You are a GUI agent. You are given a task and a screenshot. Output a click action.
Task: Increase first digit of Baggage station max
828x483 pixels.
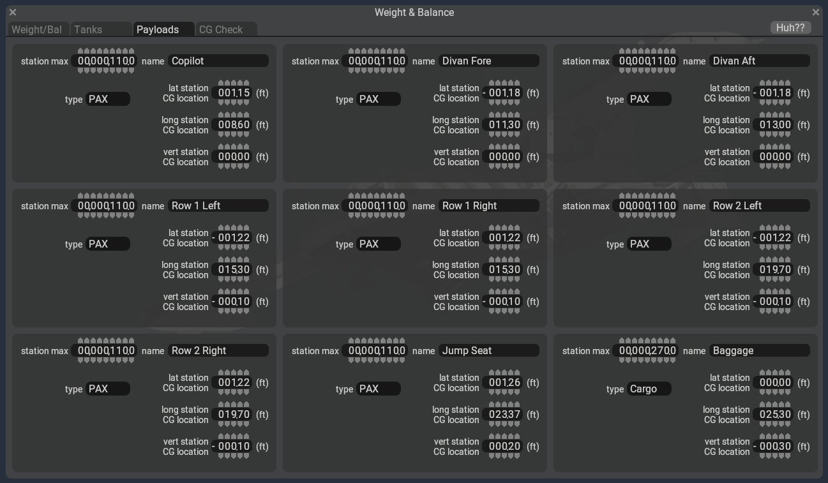(x=622, y=341)
